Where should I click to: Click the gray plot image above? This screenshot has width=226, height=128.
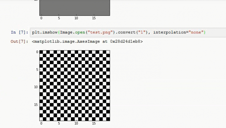(75, 8)
